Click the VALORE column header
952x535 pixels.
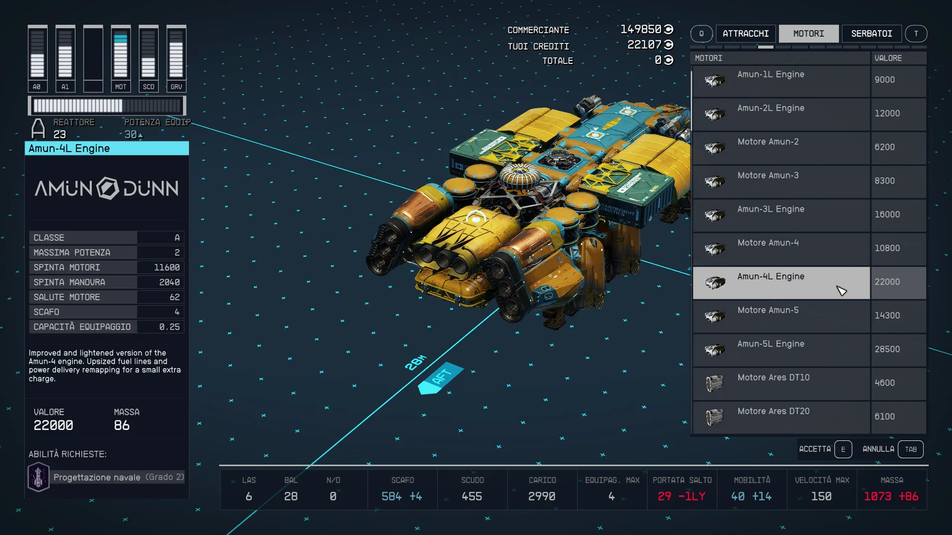[x=898, y=58]
